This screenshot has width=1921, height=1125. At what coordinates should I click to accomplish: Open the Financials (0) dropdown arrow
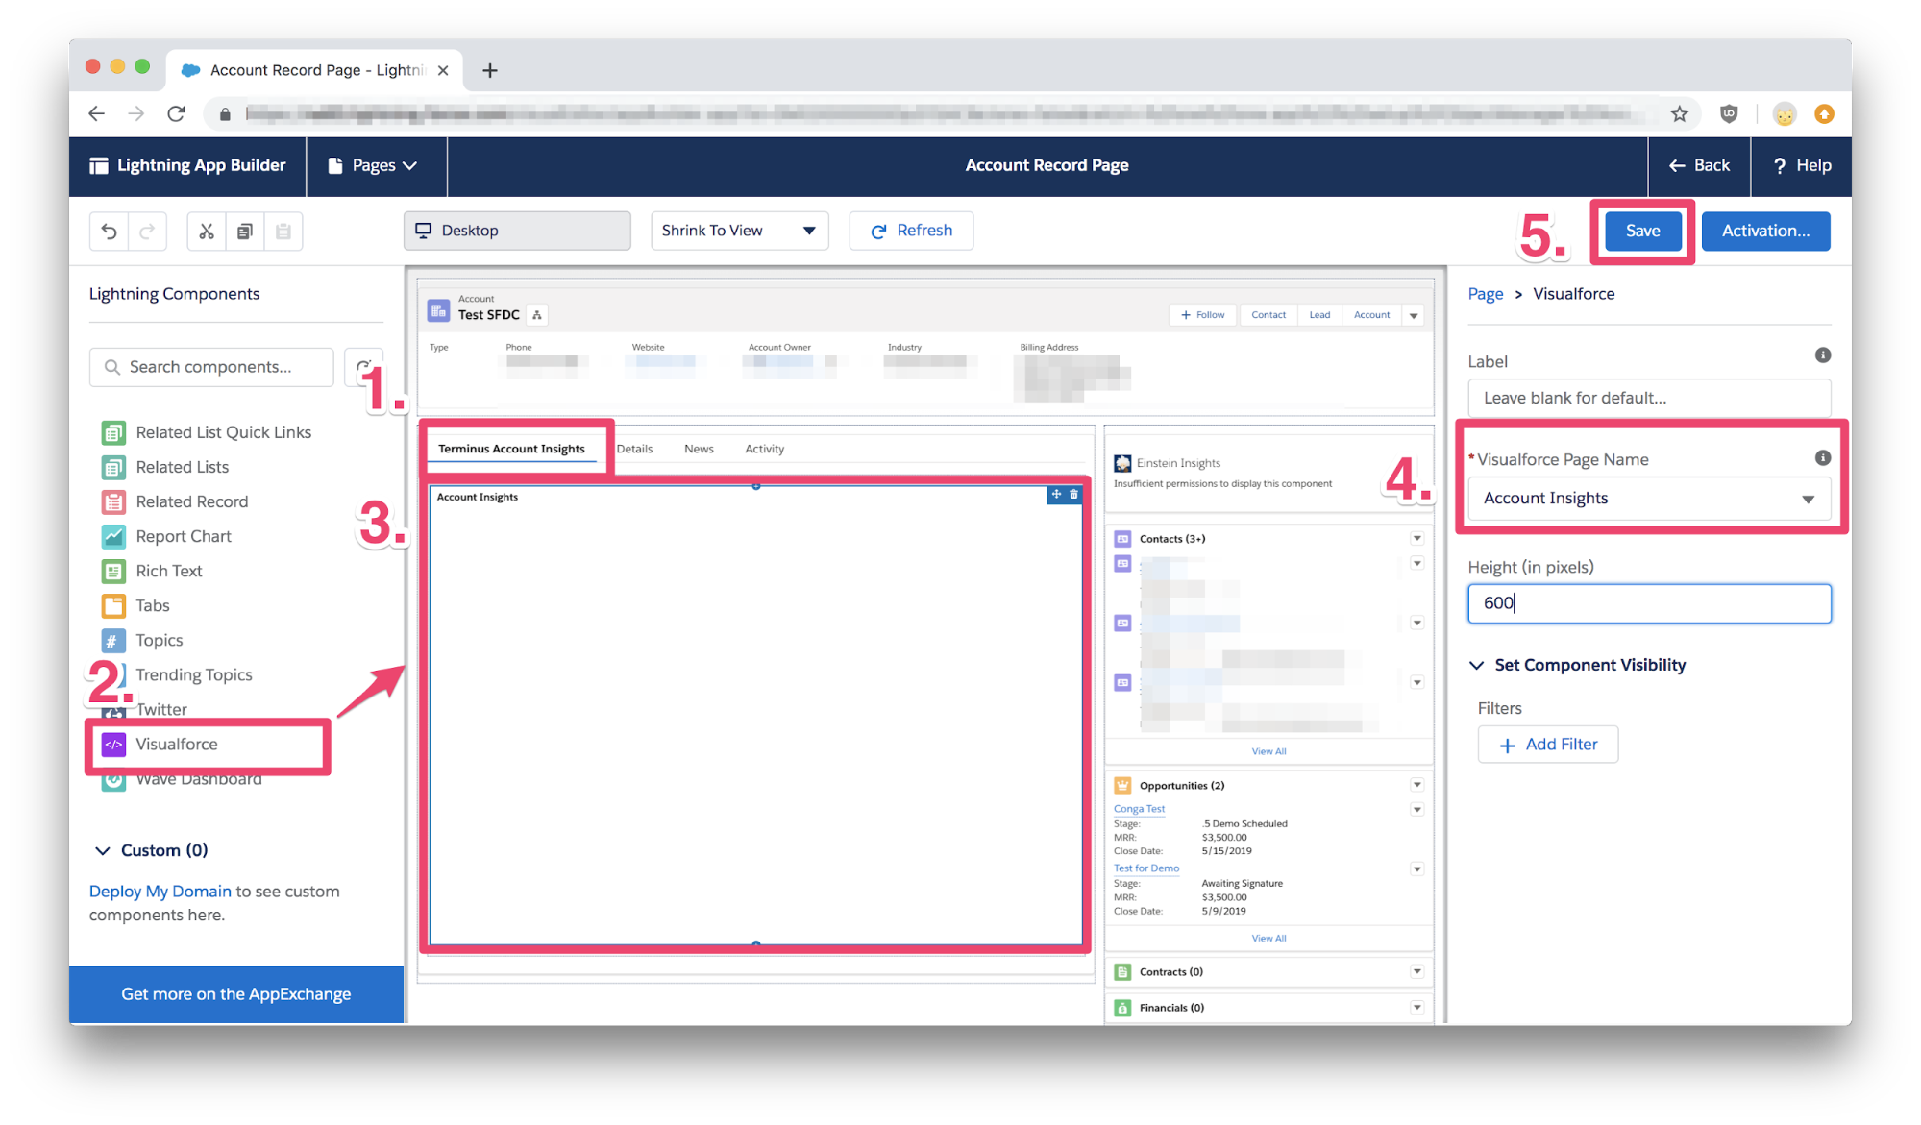click(1416, 1008)
